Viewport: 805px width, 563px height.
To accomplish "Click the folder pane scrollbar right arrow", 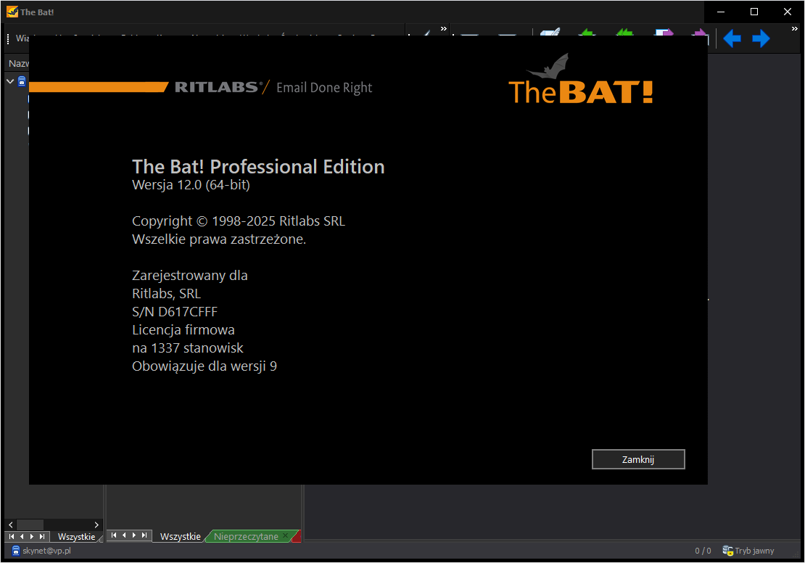I will point(96,525).
